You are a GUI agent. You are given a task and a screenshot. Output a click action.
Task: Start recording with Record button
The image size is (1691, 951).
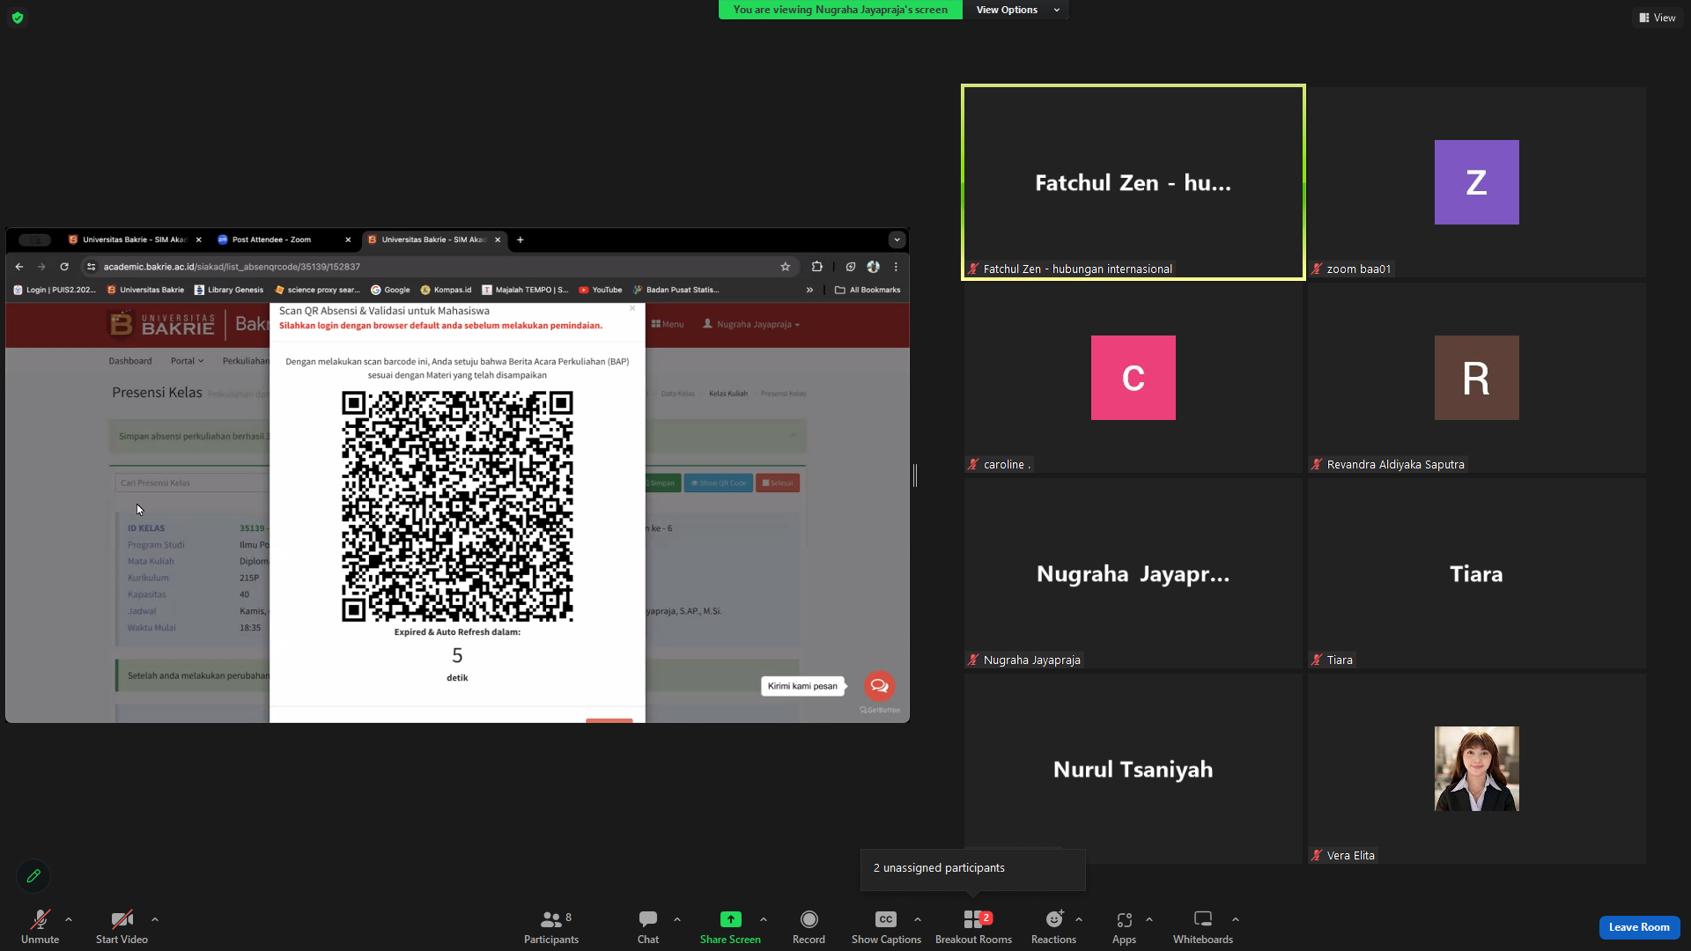809,927
